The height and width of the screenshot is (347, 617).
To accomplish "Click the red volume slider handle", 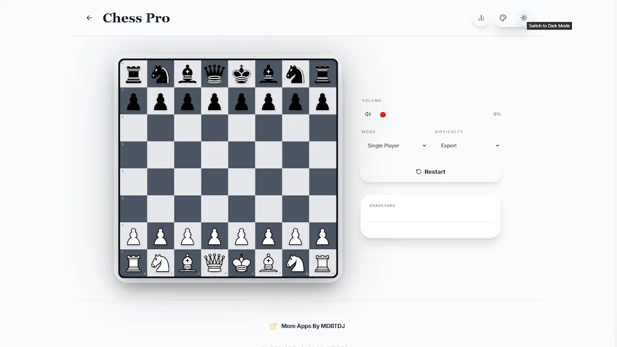I will (383, 114).
